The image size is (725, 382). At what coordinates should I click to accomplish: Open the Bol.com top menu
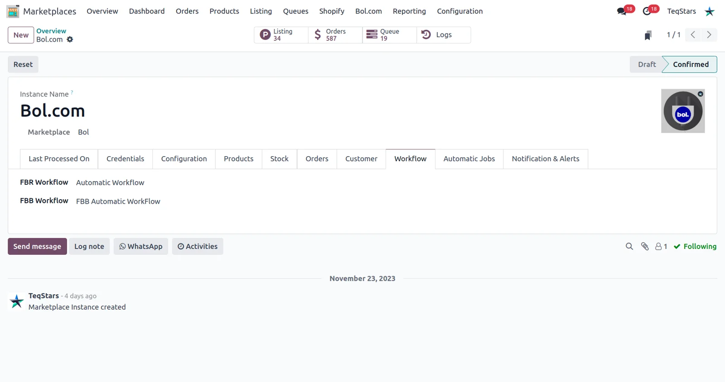(x=368, y=11)
